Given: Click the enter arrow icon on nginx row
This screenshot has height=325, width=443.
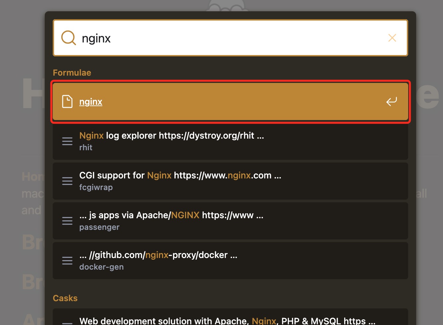Looking at the screenshot, I should click(x=392, y=101).
